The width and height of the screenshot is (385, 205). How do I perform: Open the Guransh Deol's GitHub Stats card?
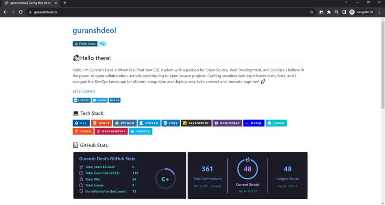pos(129,175)
